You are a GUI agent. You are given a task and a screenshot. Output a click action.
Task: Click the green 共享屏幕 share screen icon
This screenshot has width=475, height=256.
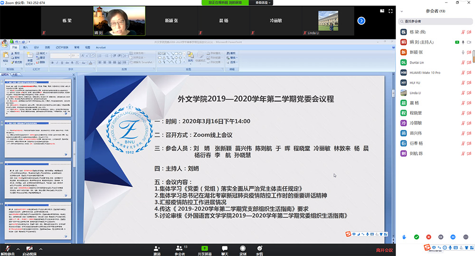click(x=205, y=249)
